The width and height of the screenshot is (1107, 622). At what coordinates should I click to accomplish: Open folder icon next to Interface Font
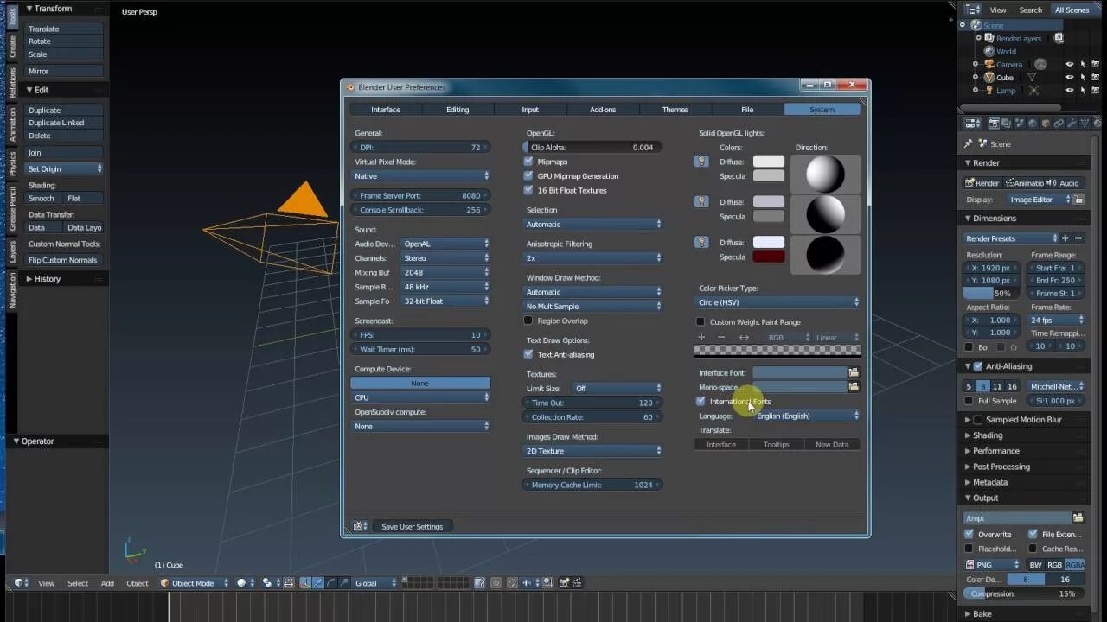click(854, 372)
